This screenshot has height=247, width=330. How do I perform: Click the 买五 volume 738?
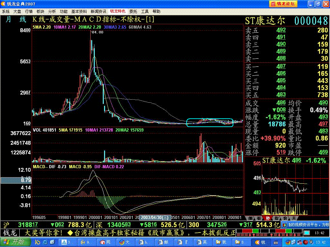[x=323, y=95]
